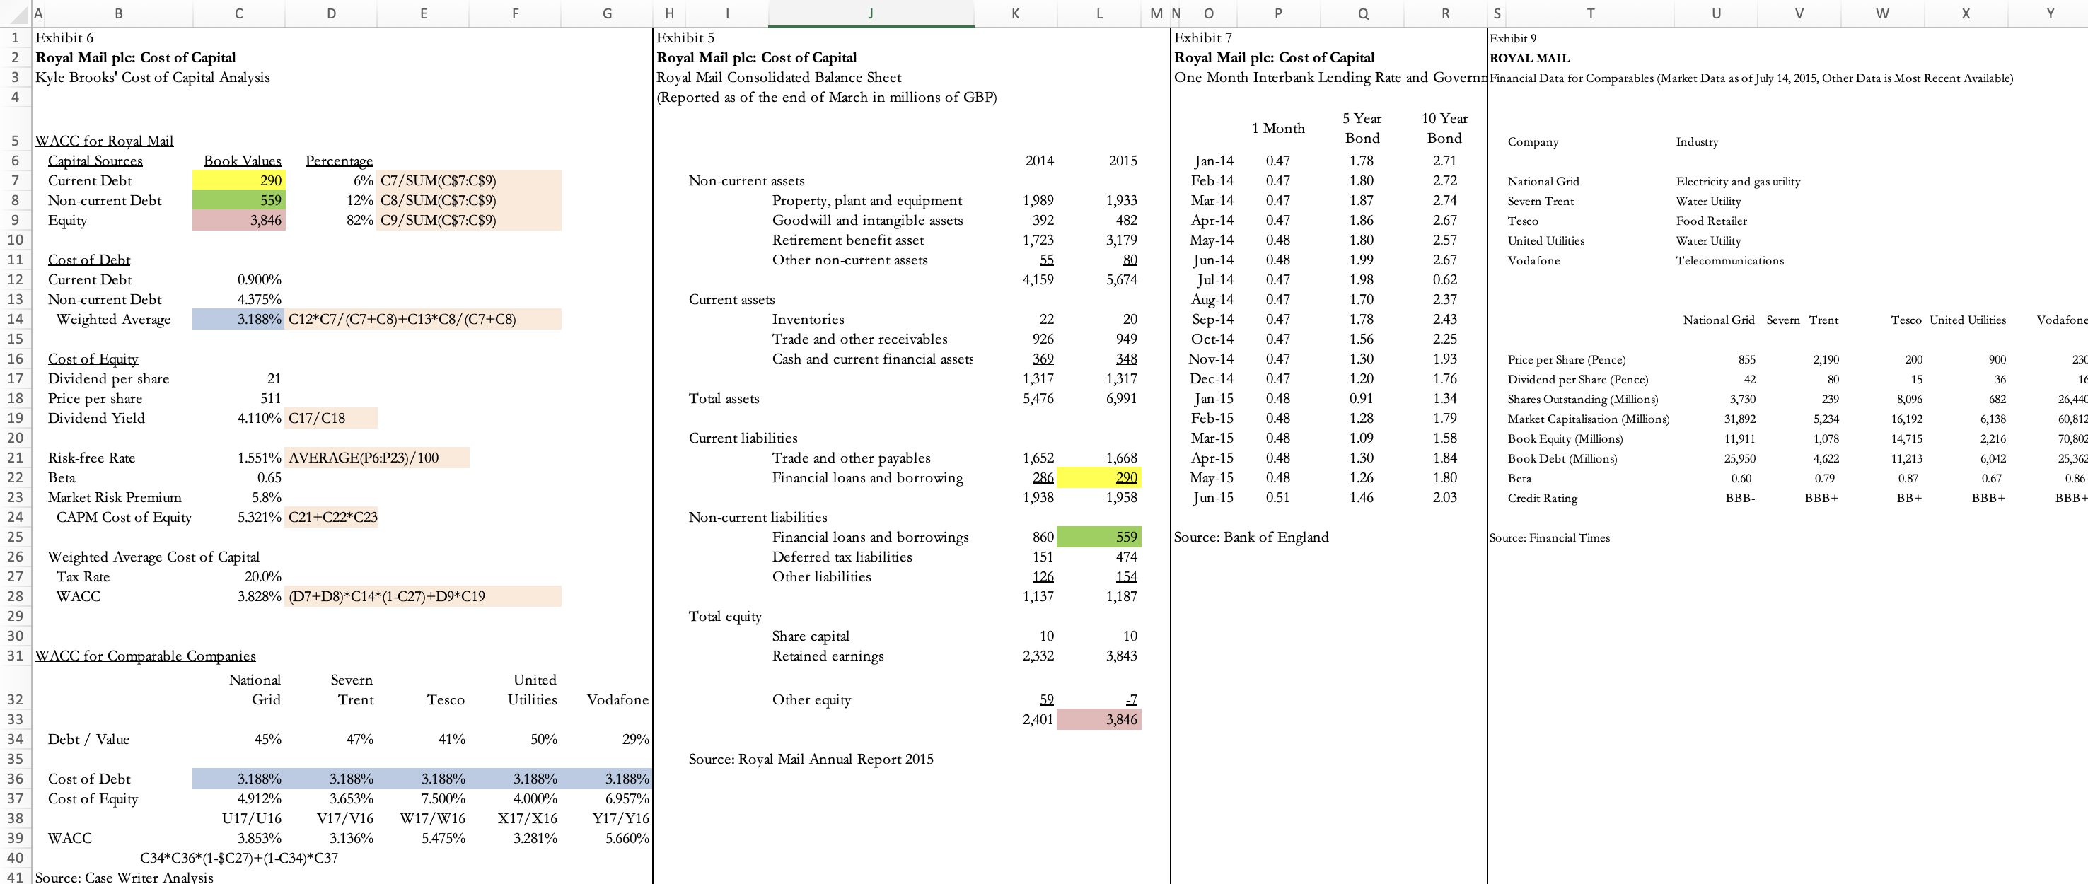Viewport: 2088px width, 884px height.
Task: Click column header C
Action: tap(238, 13)
